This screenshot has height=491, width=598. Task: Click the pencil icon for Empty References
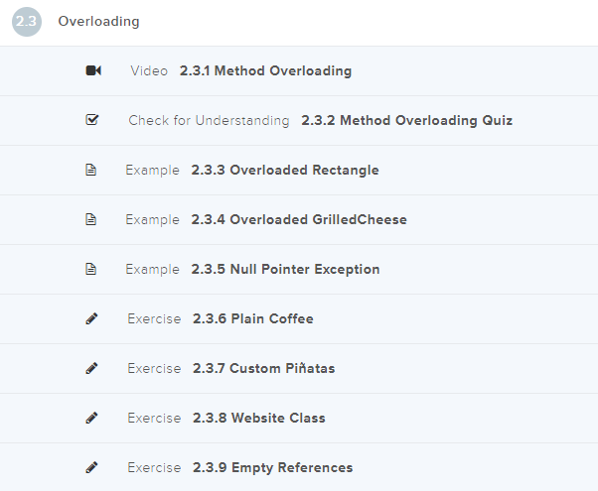pos(92,467)
